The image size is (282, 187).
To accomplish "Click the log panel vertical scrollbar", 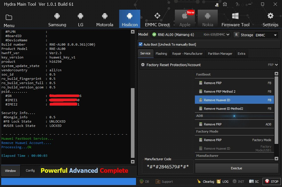I will pos(133,123).
